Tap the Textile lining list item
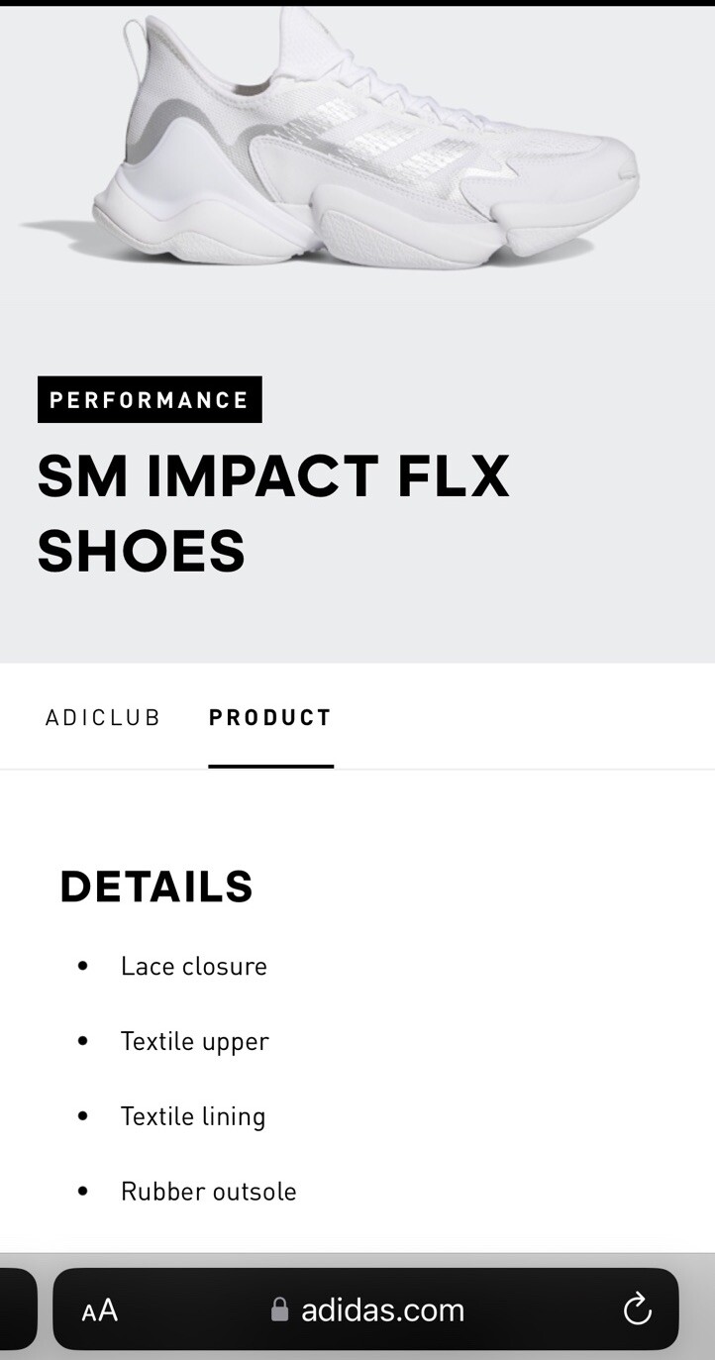This screenshot has width=715, height=1360. click(193, 1116)
